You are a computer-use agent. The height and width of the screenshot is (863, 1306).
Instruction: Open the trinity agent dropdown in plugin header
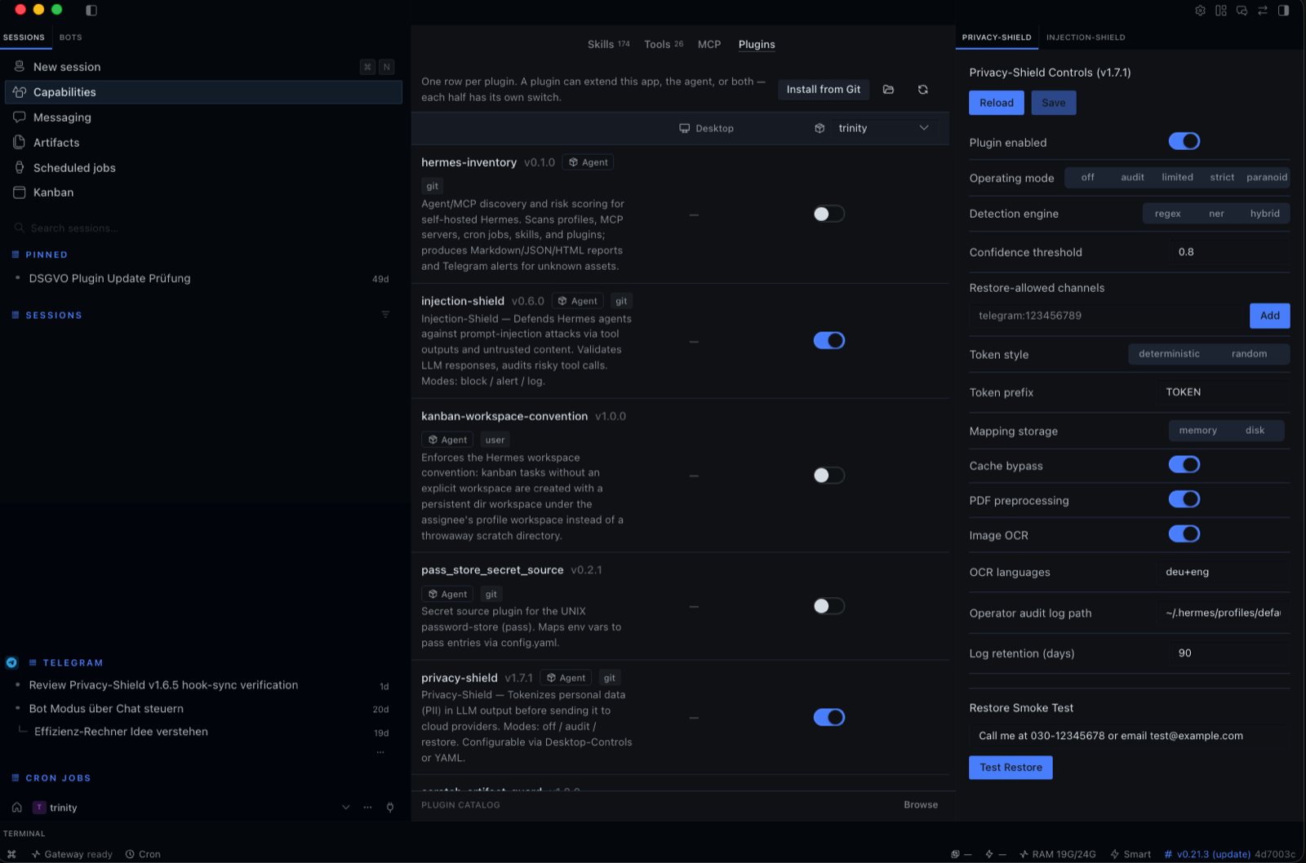point(873,128)
